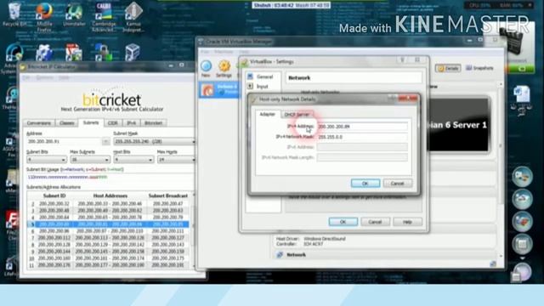The width and height of the screenshot is (544, 306).
Task: Open the Uninstaller desktop shortcut
Action: pyautogui.click(x=74, y=14)
